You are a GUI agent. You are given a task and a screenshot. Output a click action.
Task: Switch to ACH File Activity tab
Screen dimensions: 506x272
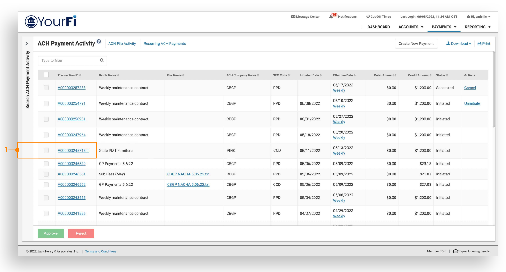(122, 44)
